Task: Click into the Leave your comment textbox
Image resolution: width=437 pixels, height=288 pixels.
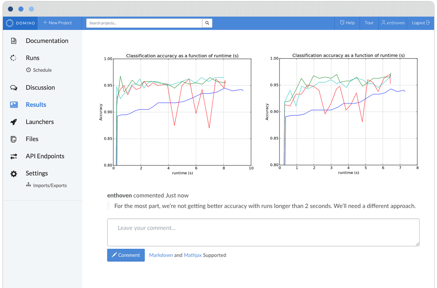Action: [263, 232]
